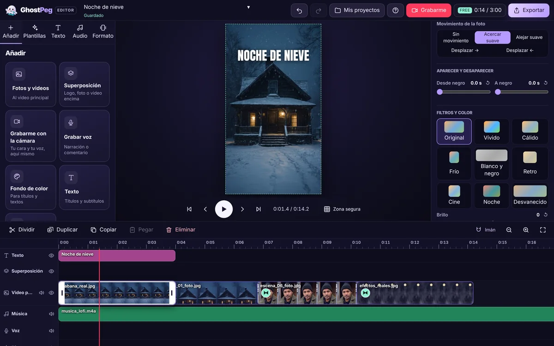The width and height of the screenshot is (554, 346).
Task: Add Texto titles and subtitles card
Action: pyautogui.click(x=84, y=187)
